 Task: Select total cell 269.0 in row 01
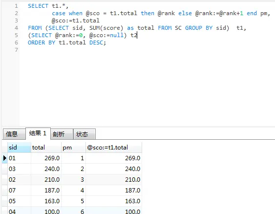(46, 158)
